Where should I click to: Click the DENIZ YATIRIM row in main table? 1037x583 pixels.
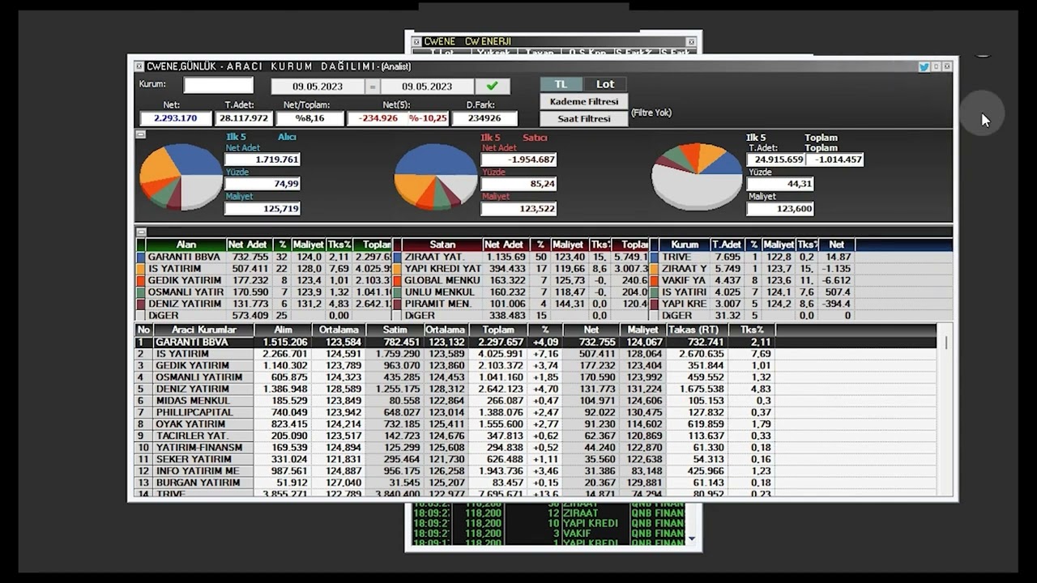535,389
